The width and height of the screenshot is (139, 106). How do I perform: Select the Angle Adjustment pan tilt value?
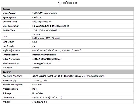[x=56, y=51]
